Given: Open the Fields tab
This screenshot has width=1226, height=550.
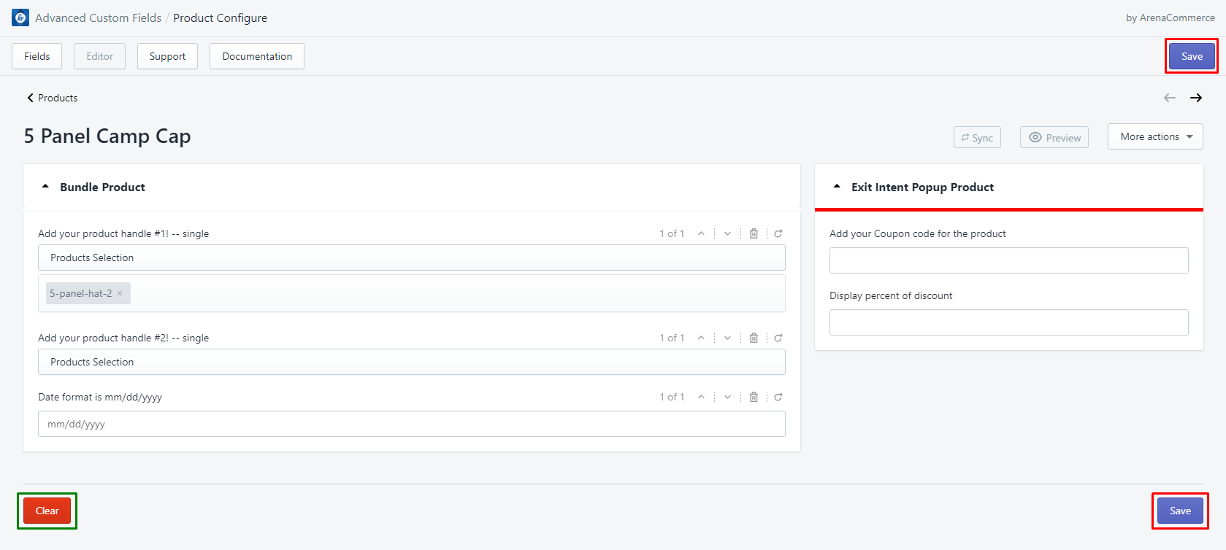Looking at the screenshot, I should pos(37,56).
